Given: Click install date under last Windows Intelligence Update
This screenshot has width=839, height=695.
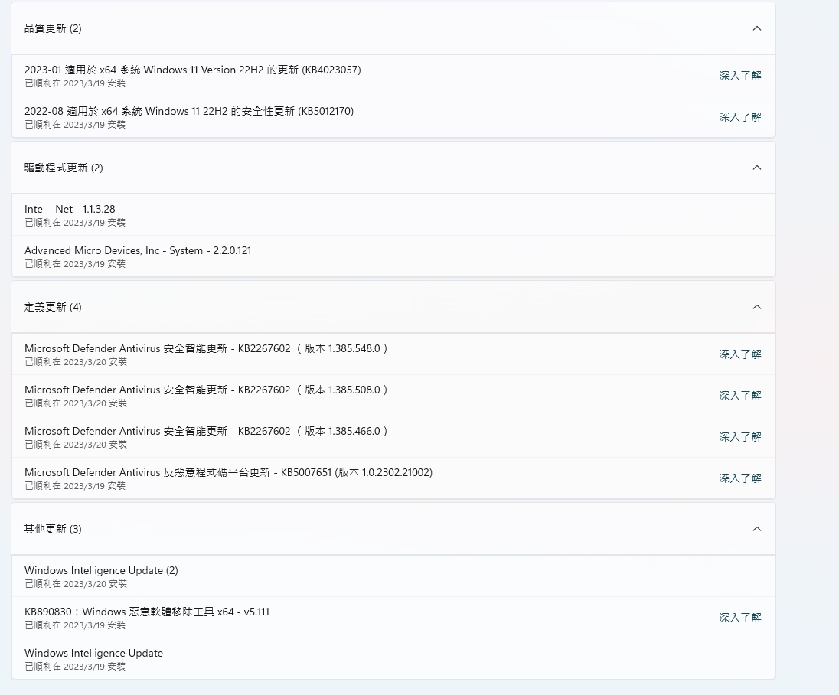Looking at the screenshot, I should (x=75, y=667).
